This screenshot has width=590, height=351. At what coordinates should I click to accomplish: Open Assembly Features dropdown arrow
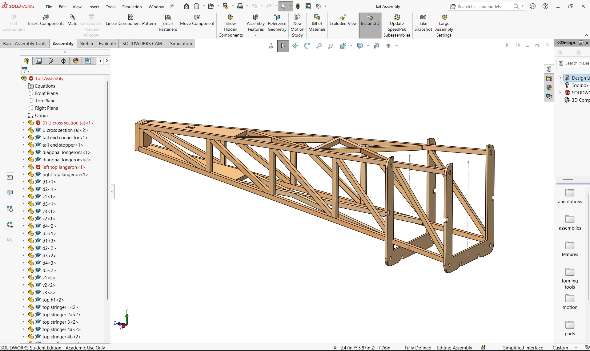(255, 35)
